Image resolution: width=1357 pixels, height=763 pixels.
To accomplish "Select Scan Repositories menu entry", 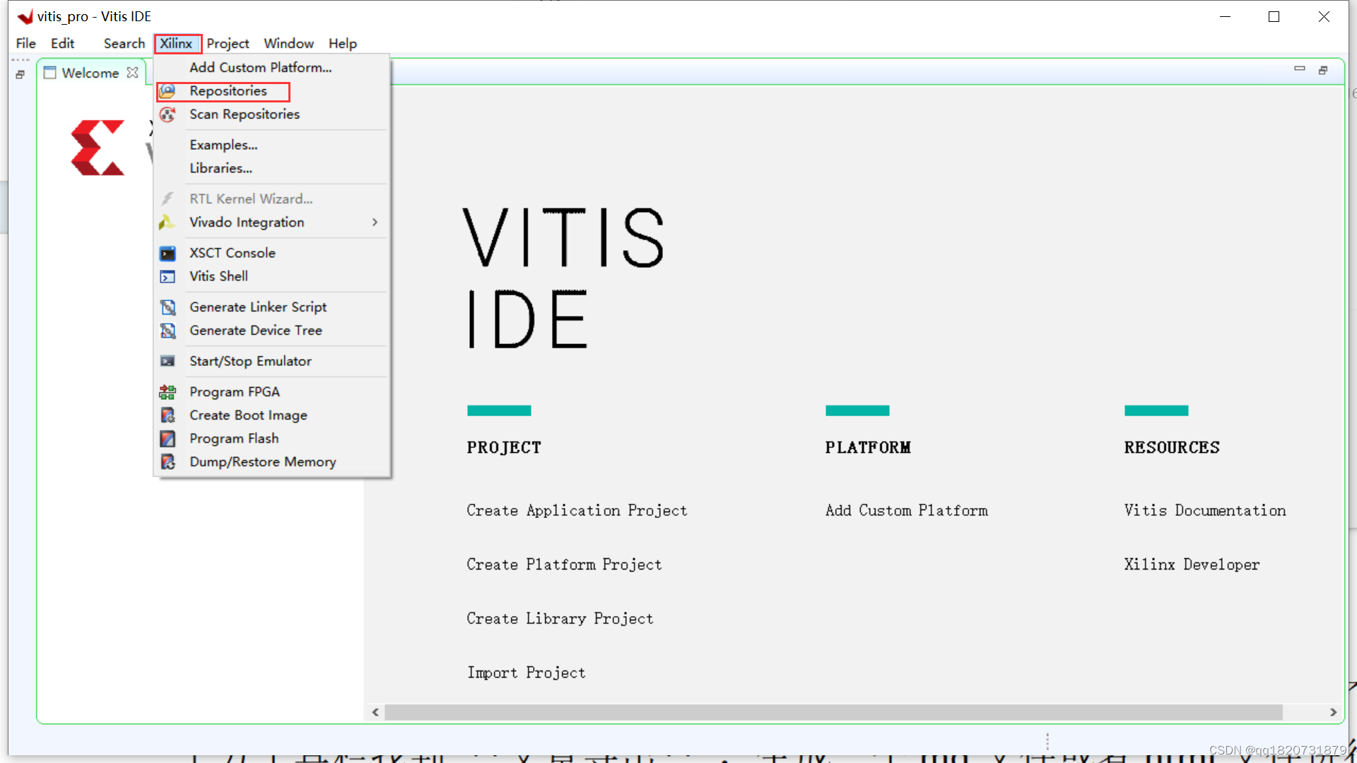I will pos(245,114).
